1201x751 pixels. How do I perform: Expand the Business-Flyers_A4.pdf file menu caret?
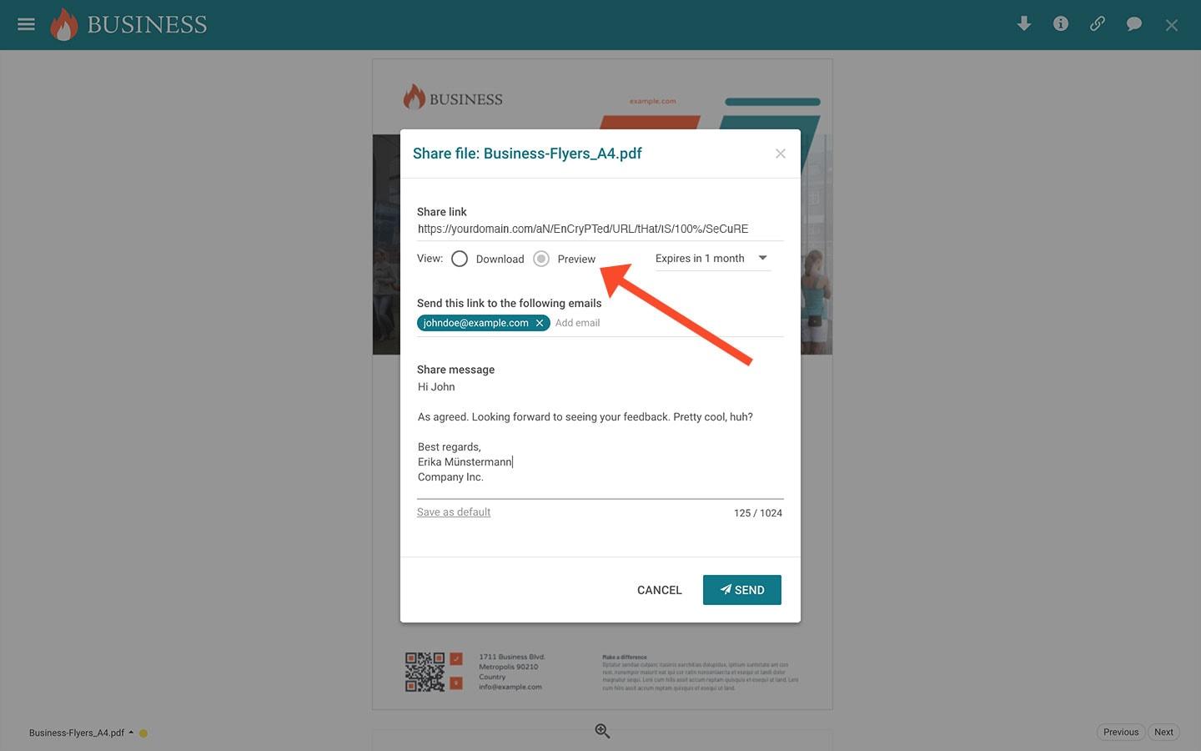click(131, 733)
